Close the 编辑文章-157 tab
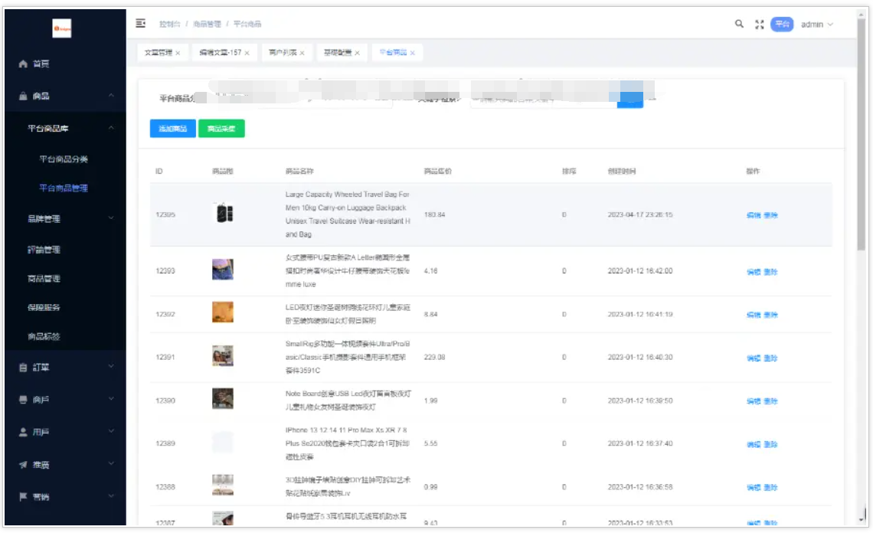The image size is (873, 533). [x=247, y=53]
